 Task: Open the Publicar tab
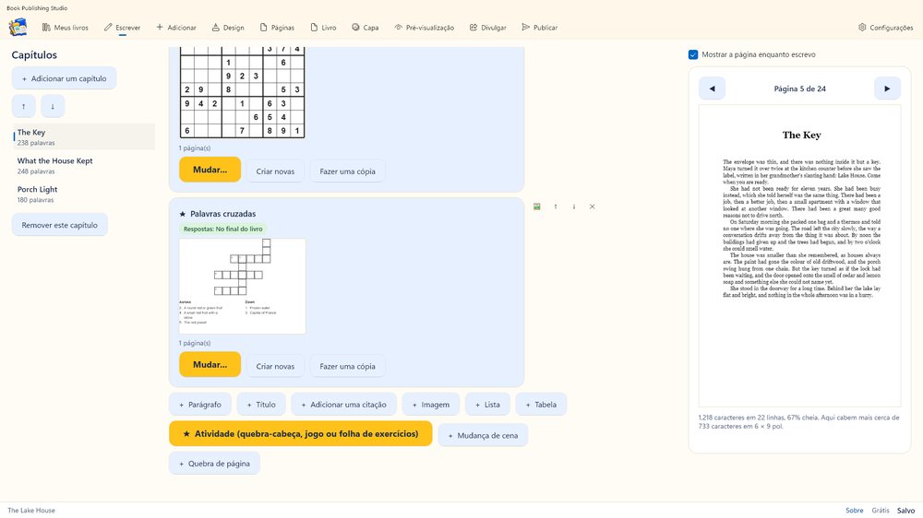540,28
